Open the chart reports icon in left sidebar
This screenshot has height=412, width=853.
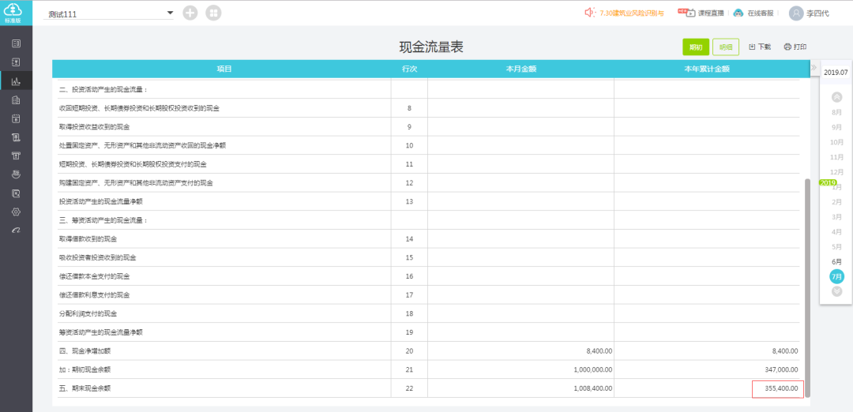(16, 81)
